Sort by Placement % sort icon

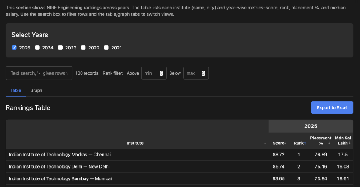coord(329,143)
